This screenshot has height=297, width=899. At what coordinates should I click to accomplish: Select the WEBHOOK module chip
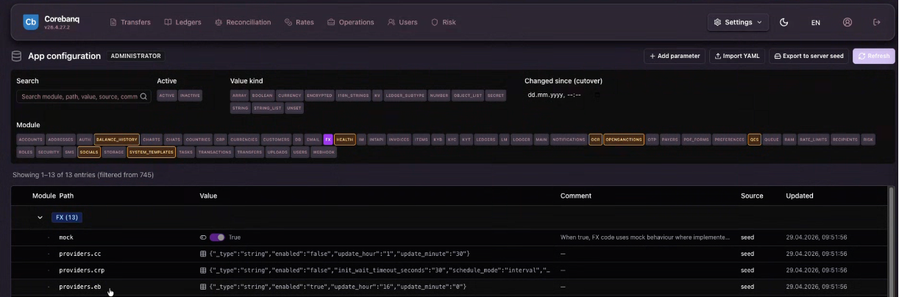324,152
